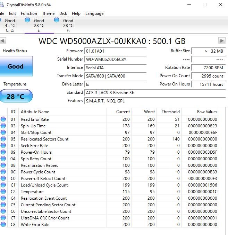228x235 pixels.
Task: Go to previous disk with left arrow
Action: tap(3, 40)
